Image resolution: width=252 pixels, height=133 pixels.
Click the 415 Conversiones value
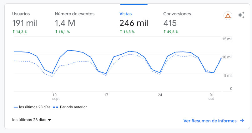tap(170, 23)
